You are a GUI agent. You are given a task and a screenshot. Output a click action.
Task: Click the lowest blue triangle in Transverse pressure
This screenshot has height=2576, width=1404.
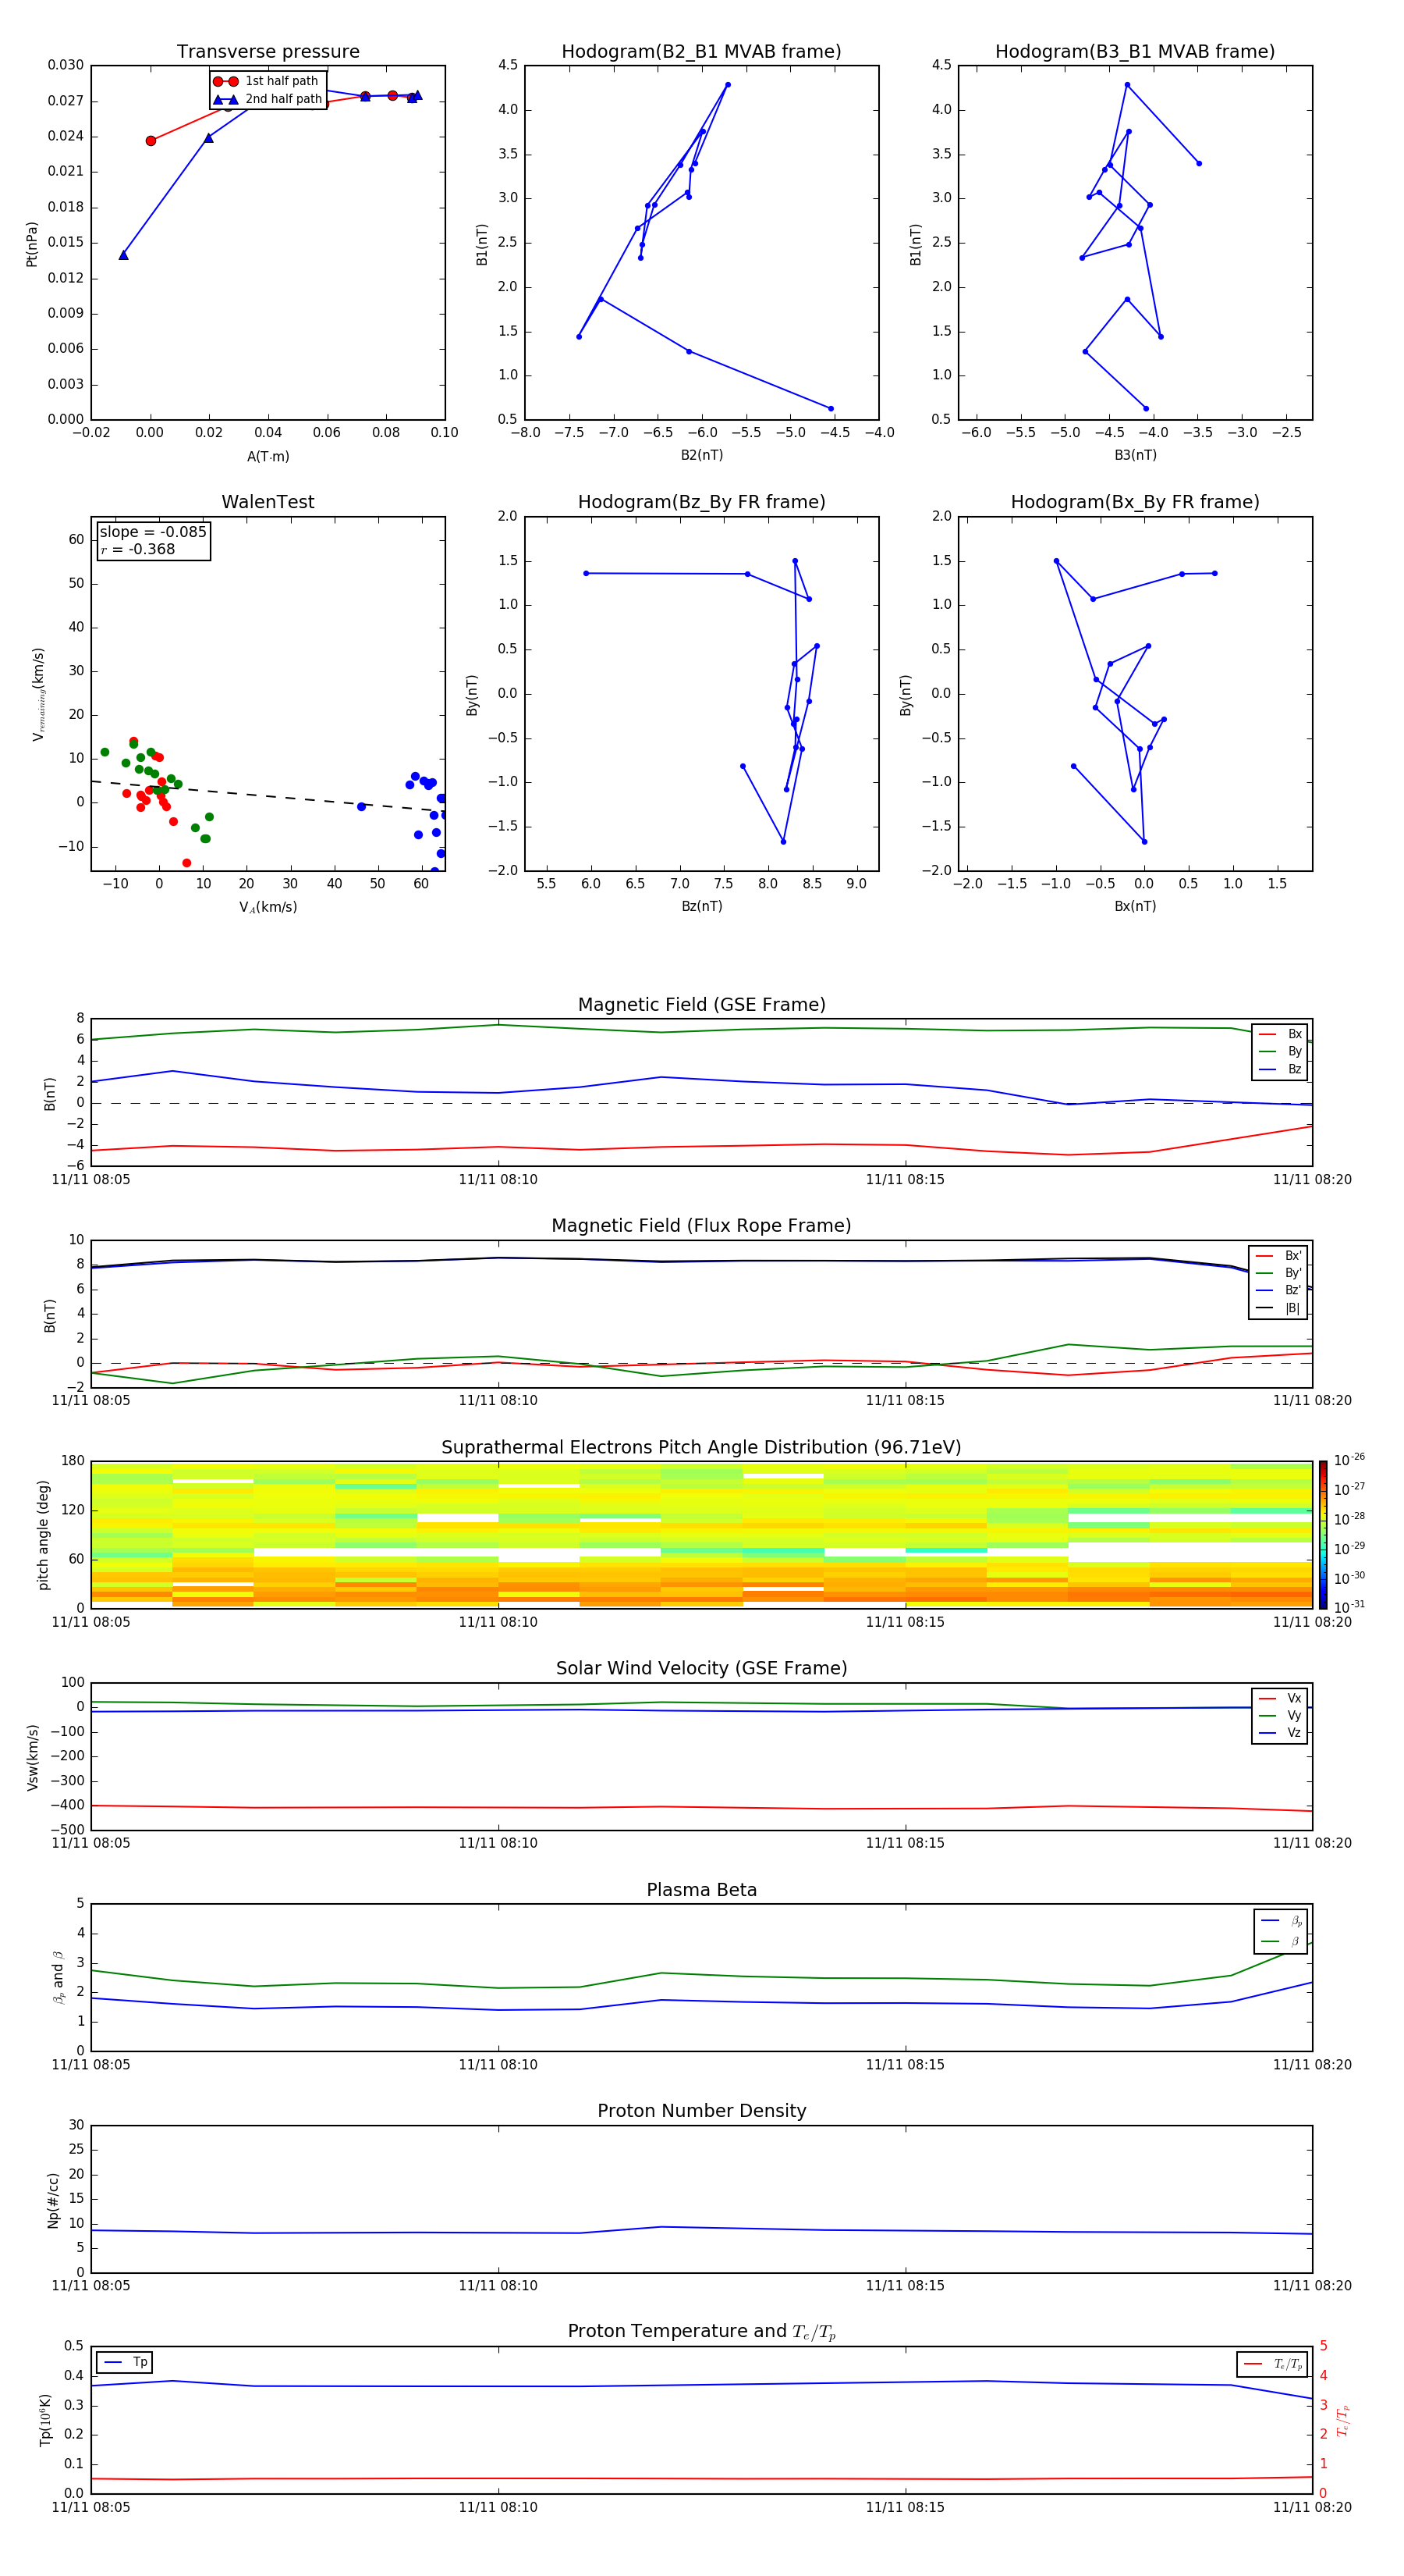(124, 255)
